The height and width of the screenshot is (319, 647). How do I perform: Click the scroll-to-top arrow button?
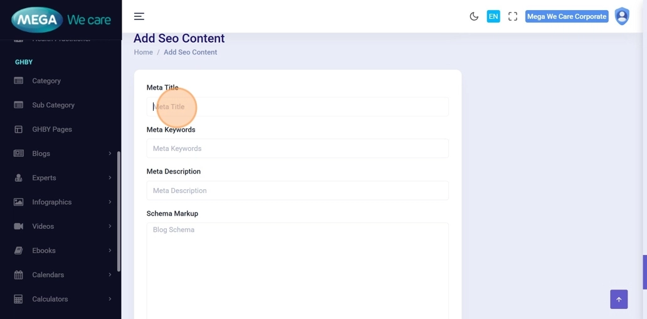(x=618, y=299)
